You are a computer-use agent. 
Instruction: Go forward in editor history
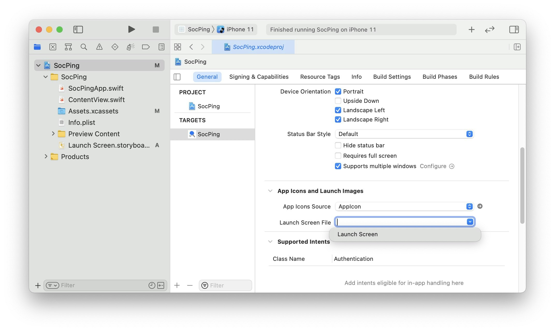[x=203, y=47]
